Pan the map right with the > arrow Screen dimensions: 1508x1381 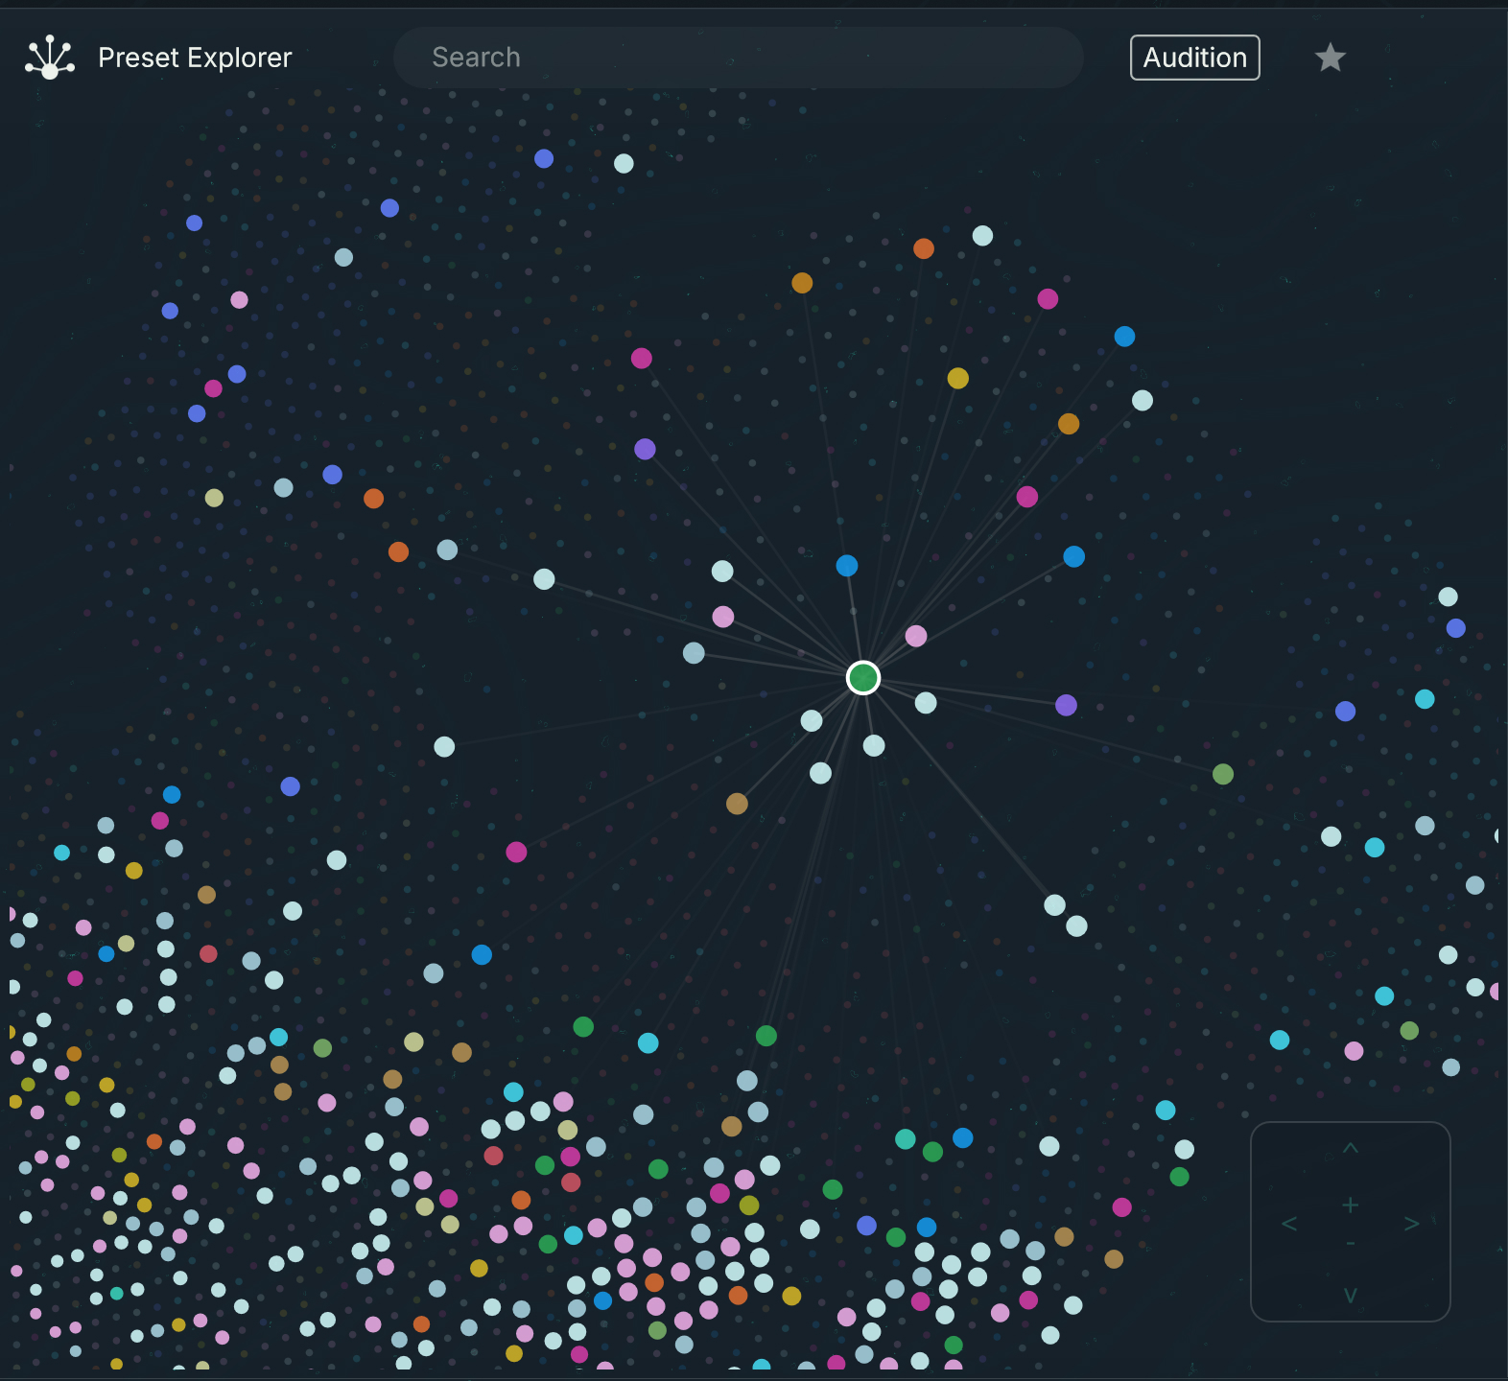1411,1224
